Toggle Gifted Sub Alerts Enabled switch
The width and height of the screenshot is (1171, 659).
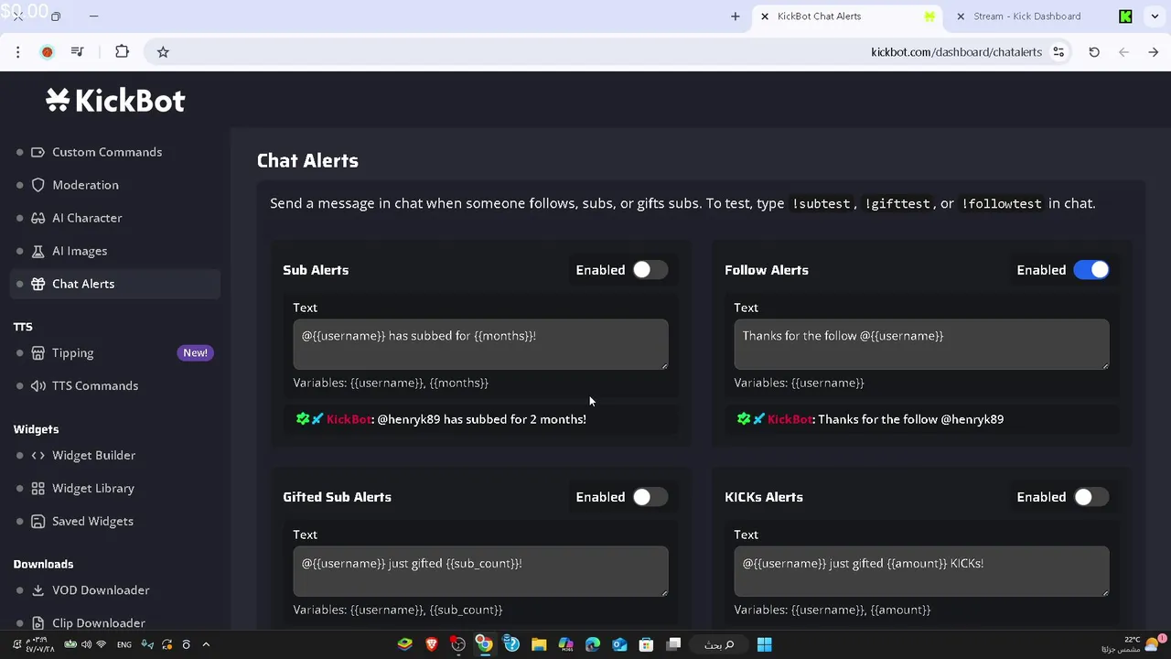coord(650,497)
